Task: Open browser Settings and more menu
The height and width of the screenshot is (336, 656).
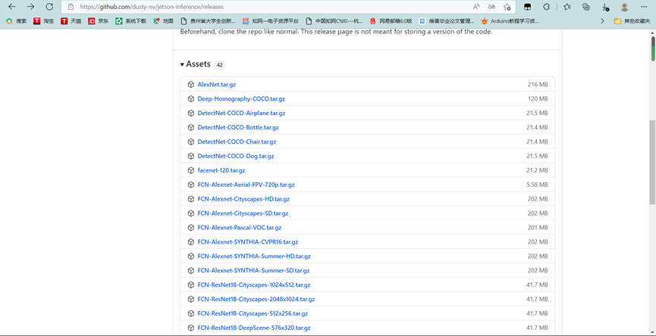Action: pyautogui.click(x=643, y=7)
